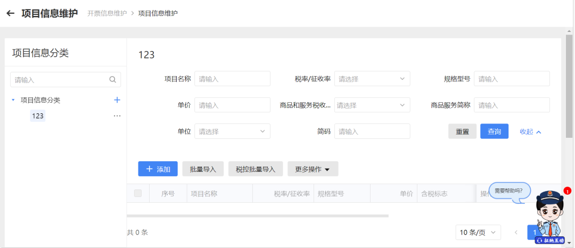
Task: Change the 10条/页 page size selector
Action: 478,233
